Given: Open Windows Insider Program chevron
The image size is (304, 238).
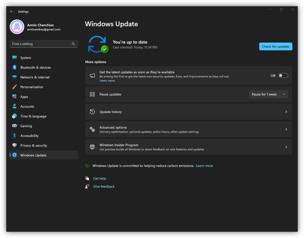Looking at the screenshot, I should (x=286, y=147).
